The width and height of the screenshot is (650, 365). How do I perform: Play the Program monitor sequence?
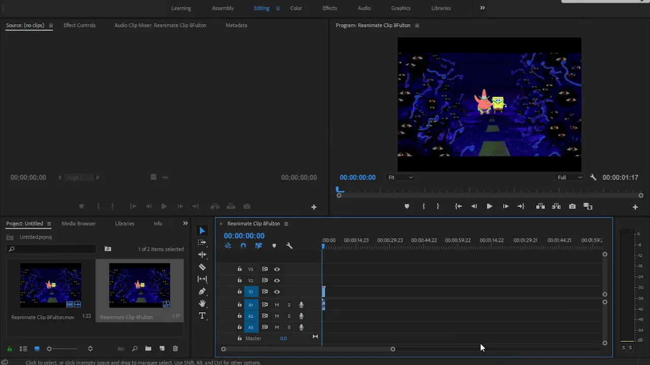(490, 206)
